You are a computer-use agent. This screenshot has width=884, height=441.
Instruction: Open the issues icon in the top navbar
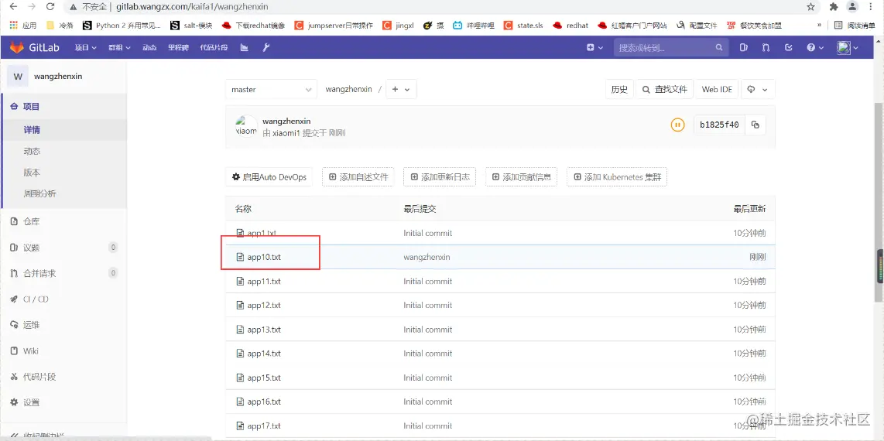pos(743,48)
